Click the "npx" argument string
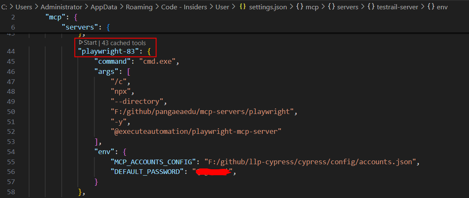469x198 pixels. [121, 92]
